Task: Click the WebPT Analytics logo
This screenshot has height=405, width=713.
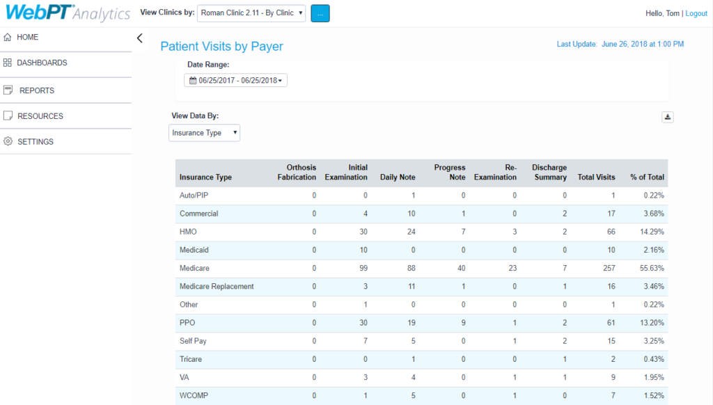Action: coord(66,13)
